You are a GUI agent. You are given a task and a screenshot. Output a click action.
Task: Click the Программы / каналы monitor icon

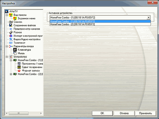pos(19,64)
